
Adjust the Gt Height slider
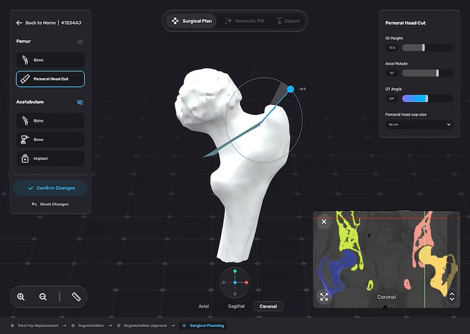coord(427,48)
